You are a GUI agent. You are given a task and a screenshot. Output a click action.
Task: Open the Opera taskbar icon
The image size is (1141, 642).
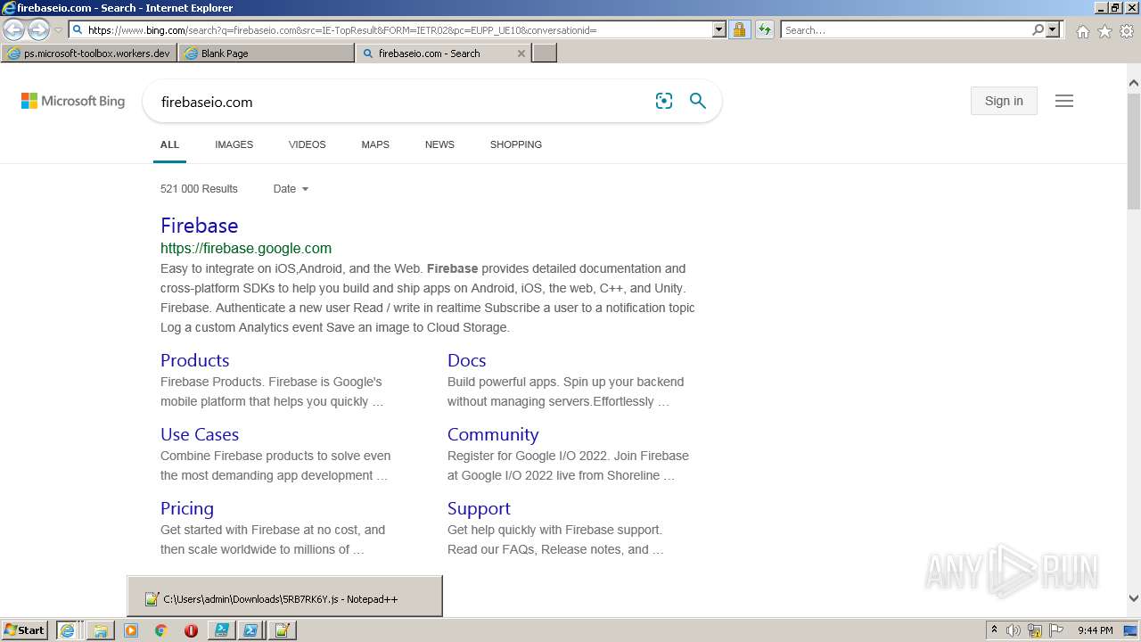coord(191,630)
